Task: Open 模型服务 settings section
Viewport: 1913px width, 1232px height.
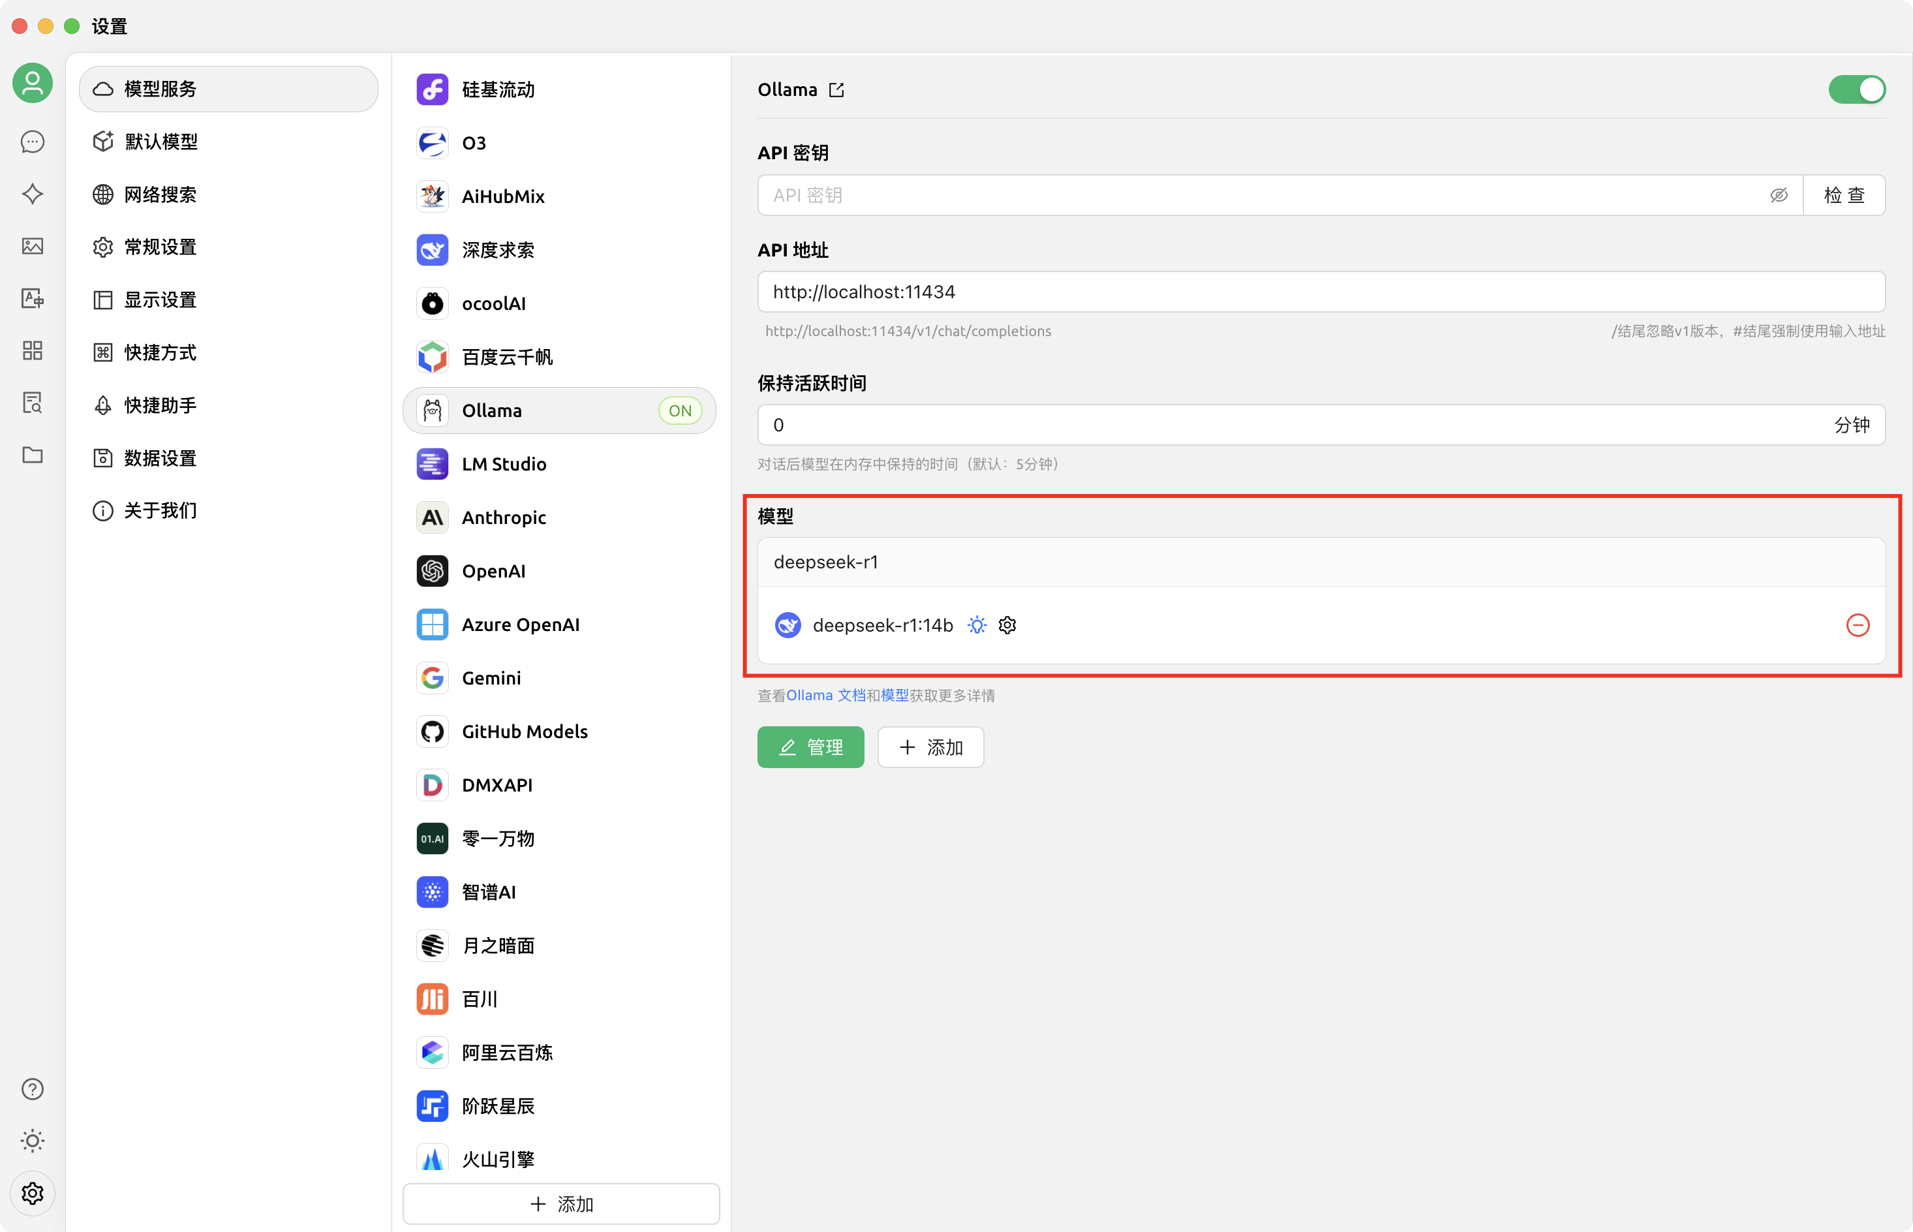Action: point(229,89)
